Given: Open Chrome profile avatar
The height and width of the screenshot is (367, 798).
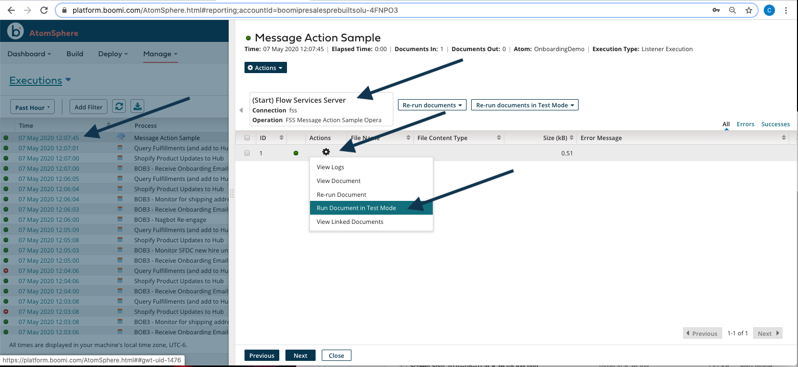Looking at the screenshot, I should [x=769, y=10].
